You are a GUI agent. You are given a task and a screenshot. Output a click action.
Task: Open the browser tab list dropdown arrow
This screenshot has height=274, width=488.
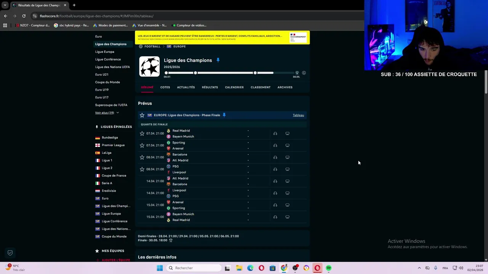[5, 5]
